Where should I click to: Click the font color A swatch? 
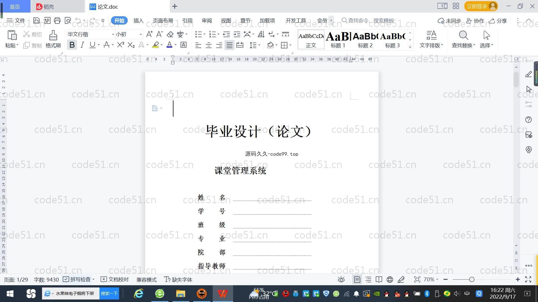tap(169, 45)
